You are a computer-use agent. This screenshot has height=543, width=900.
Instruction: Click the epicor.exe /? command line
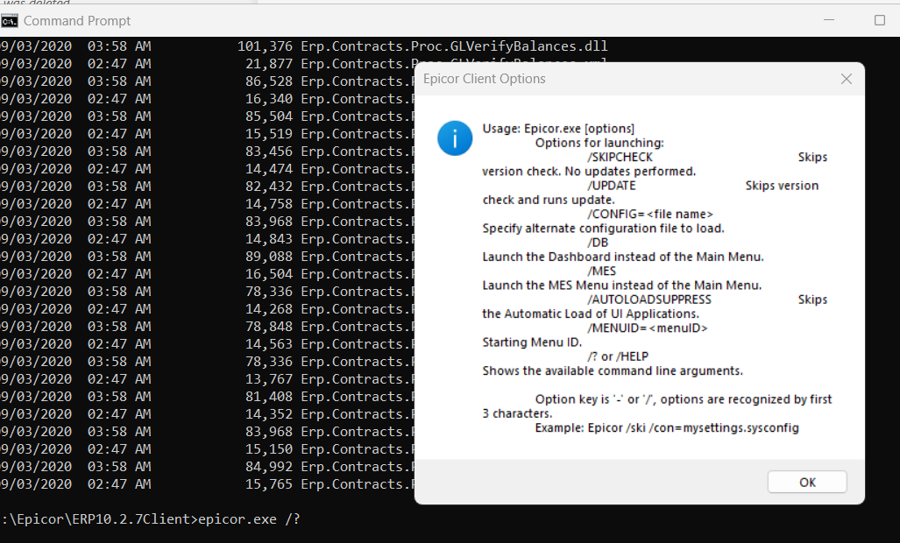[249, 519]
